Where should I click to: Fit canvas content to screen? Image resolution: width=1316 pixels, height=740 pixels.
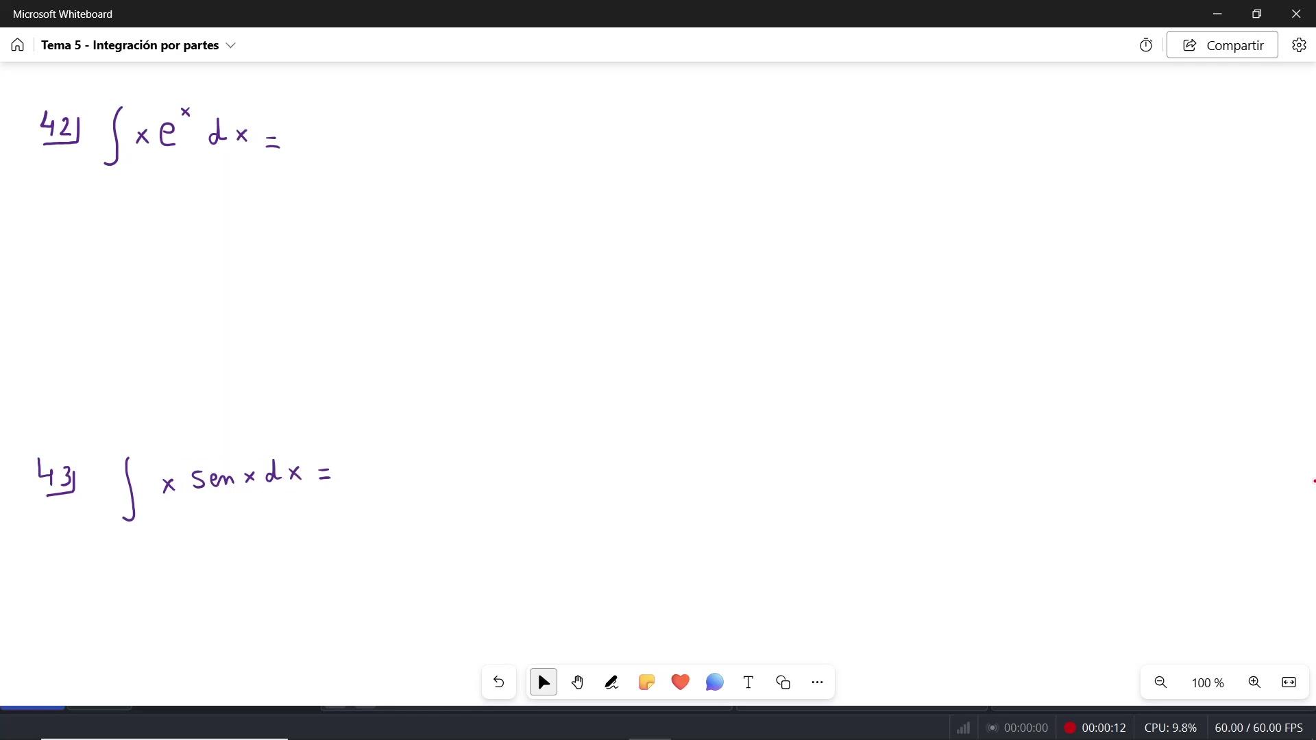click(x=1289, y=682)
